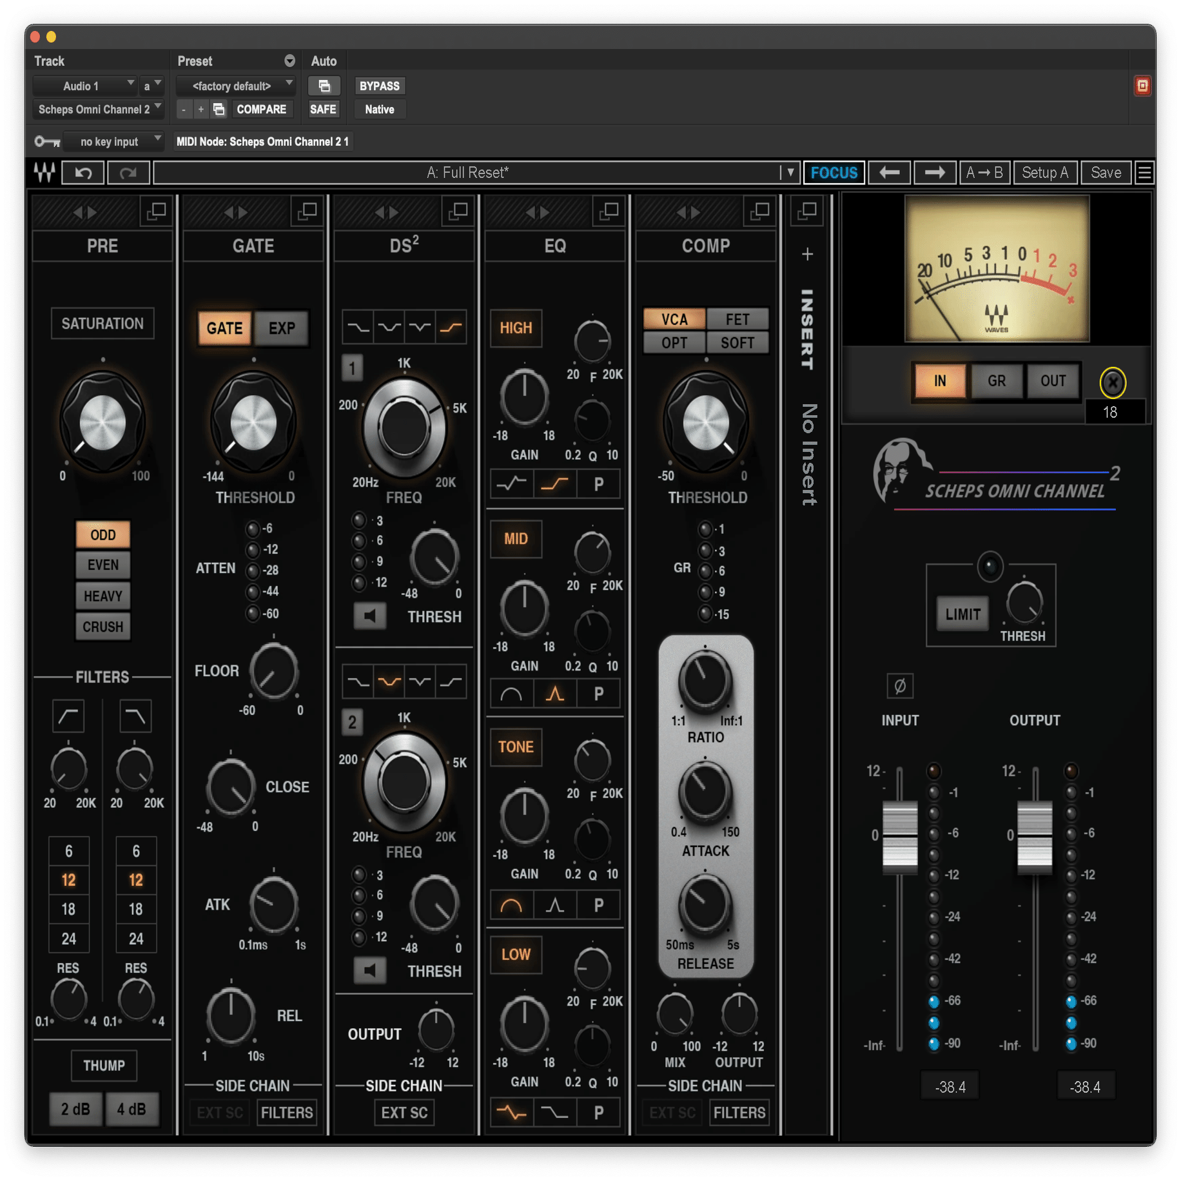
Task: Choose the orange resonant shelf for LOW band
Action: [511, 1112]
